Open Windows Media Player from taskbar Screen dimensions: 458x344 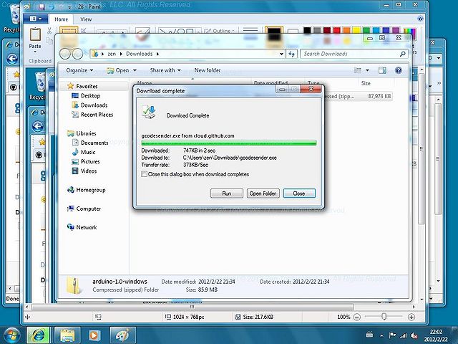click(x=94, y=335)
